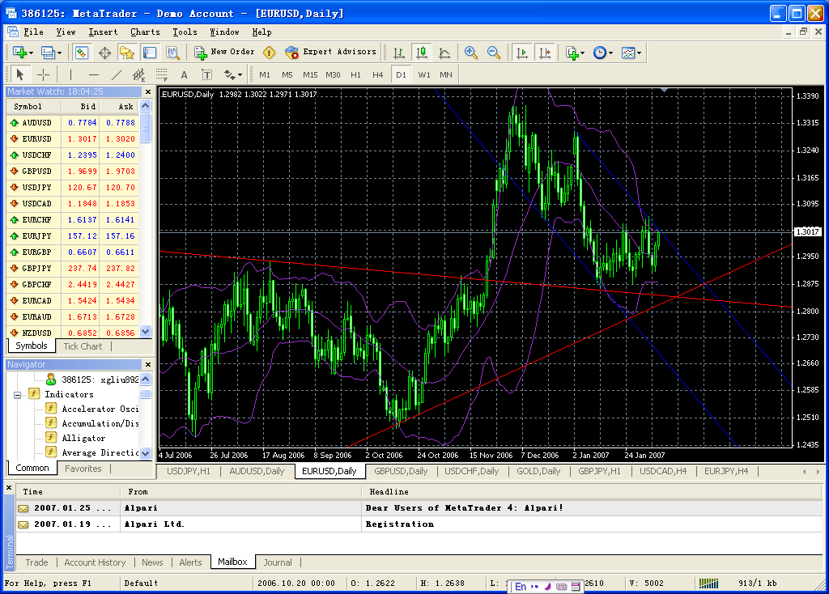Click the New Order button
The width and height of the screenshot is (829, 594).
coord(225,52)
